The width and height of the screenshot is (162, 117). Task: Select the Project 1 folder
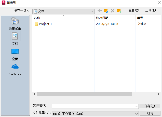pyautogui.click(x=43, y=24)
